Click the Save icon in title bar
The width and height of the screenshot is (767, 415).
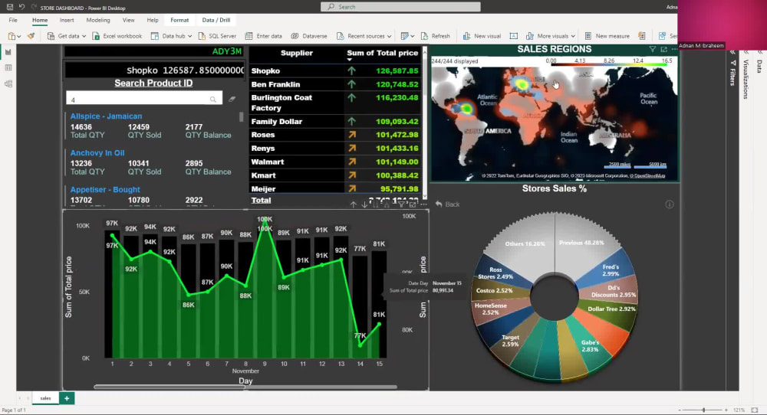click(10, 8)
